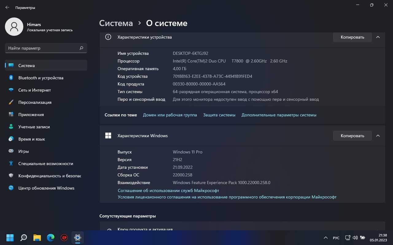Show hidden tray icons chevron
The height and width of the screenshot is (245, 393).
[x=326, y=238]
